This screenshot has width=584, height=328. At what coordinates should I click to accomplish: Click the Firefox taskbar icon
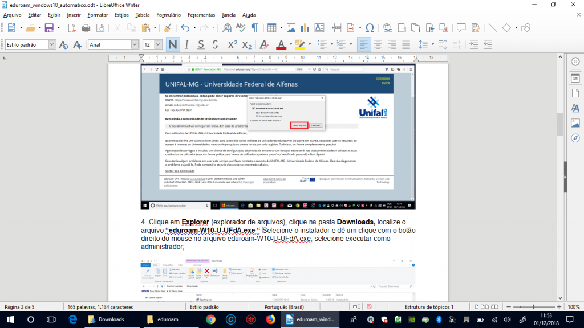(271, 319)
